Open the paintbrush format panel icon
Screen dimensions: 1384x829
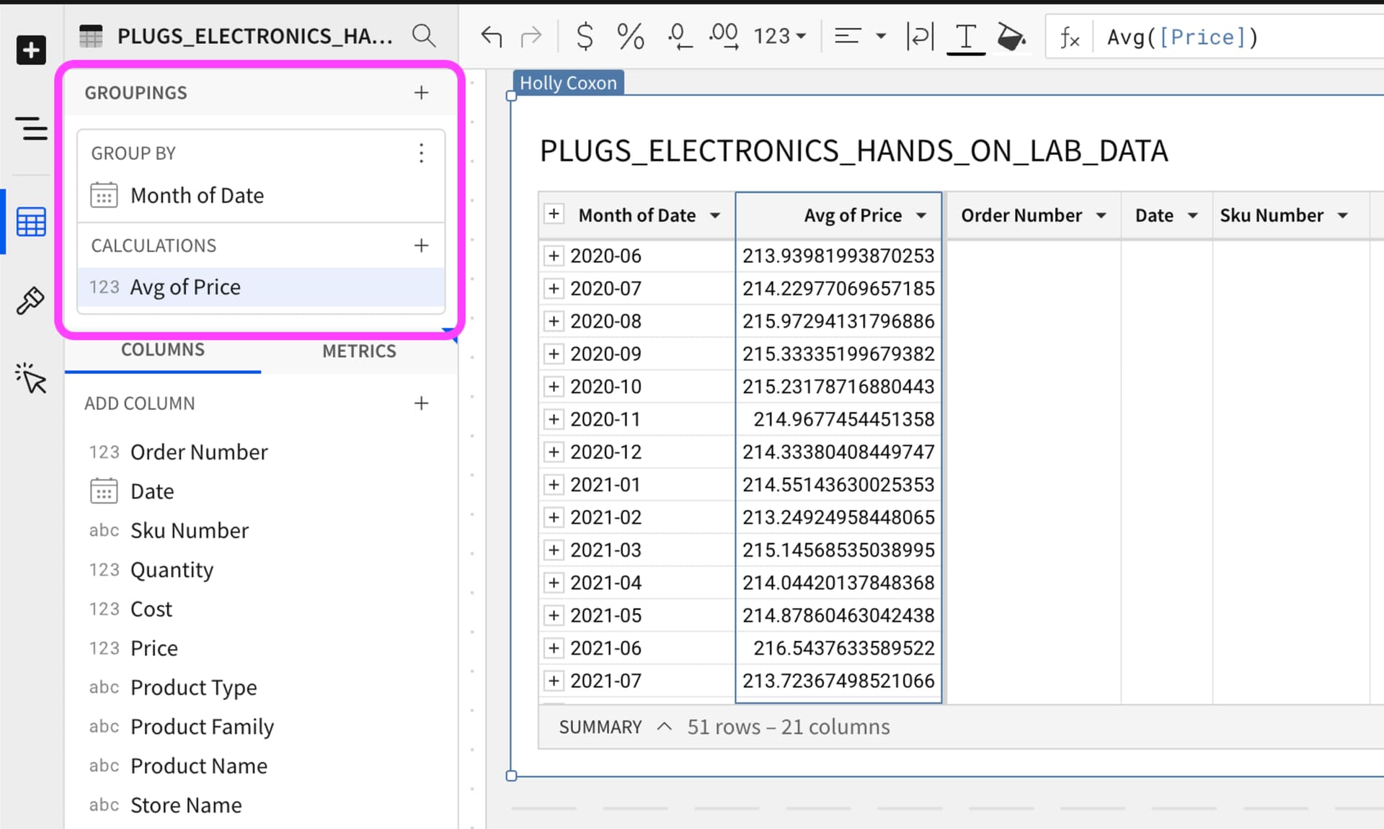30,301
